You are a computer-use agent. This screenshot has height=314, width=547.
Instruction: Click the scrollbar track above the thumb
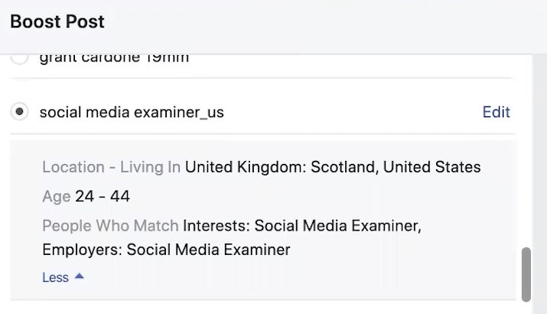526,153
